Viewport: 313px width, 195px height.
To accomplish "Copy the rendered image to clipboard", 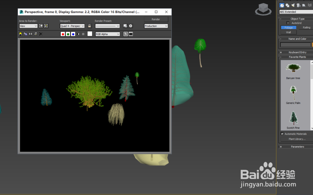I will tap(25, 34).
